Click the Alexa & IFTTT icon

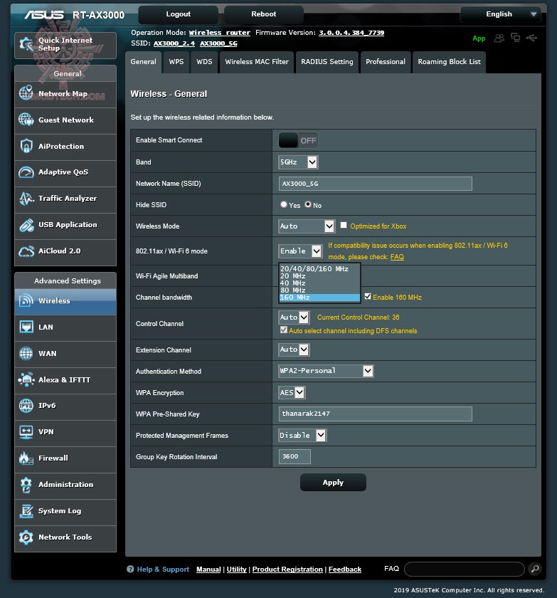[26, 379]
